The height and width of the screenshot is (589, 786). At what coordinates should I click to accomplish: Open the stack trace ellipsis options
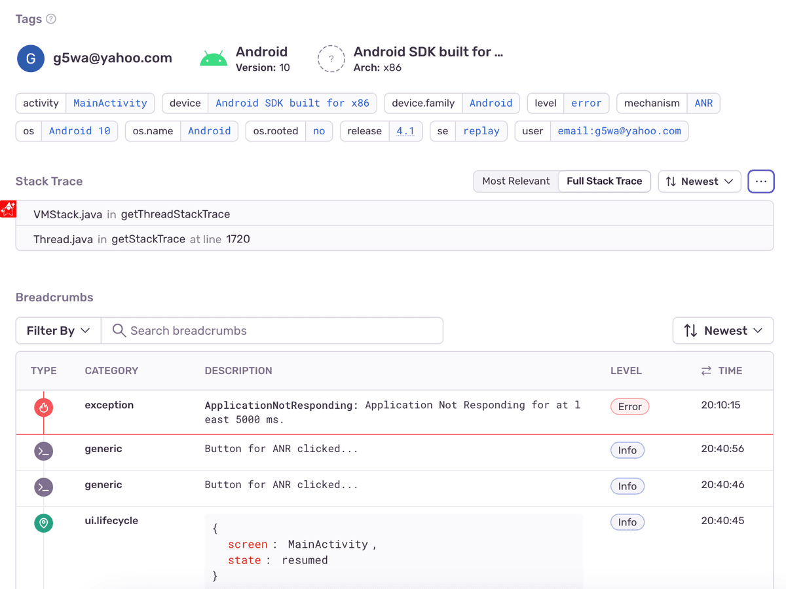[x=761, y=181]
